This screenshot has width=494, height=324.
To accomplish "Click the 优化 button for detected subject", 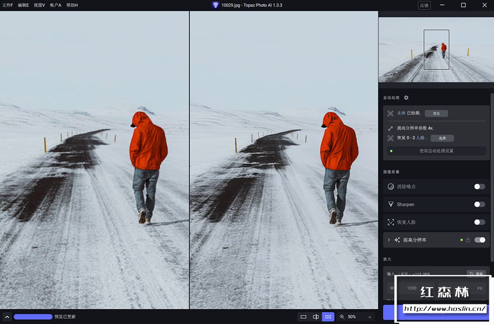I will pos(436,113).
